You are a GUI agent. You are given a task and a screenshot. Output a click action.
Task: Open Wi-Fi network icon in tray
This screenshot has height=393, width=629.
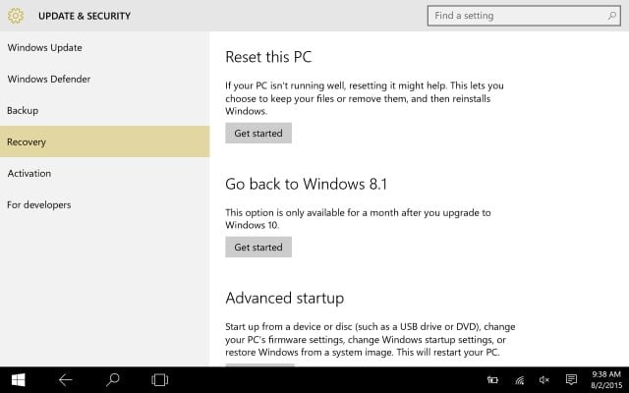click(x=520, y=380)
